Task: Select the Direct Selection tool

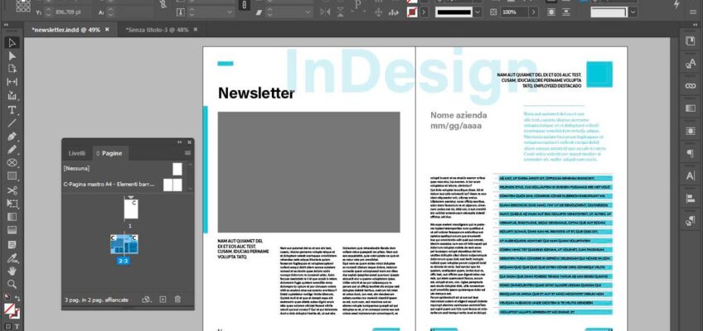Action: coord(12,56)
